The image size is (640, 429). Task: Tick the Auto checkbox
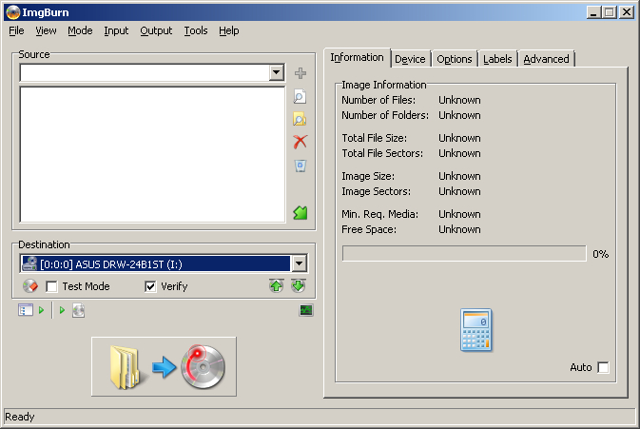603,367
